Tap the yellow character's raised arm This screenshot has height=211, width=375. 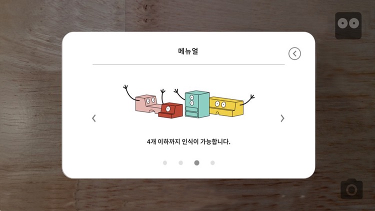(248, 100)
